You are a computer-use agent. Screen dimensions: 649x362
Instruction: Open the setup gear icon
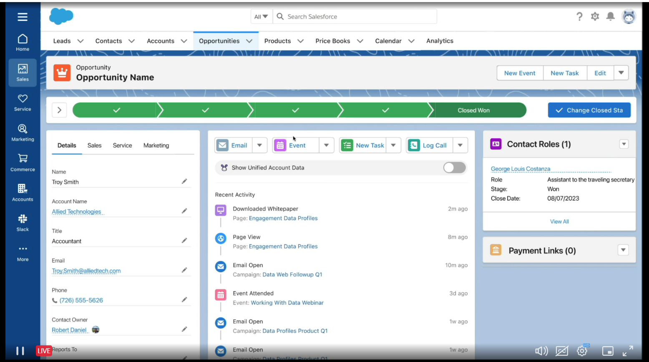coord(595,16)
